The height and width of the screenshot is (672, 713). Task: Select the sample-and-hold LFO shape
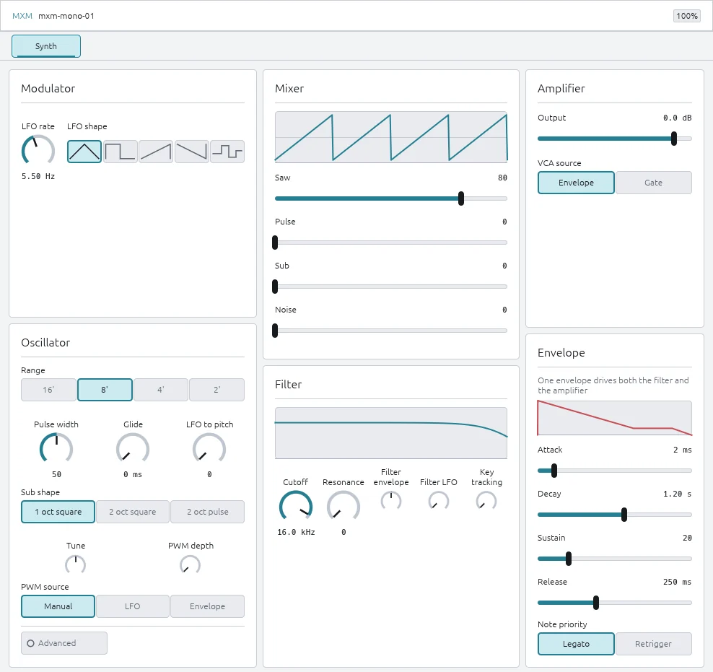[x=227, y=152]
